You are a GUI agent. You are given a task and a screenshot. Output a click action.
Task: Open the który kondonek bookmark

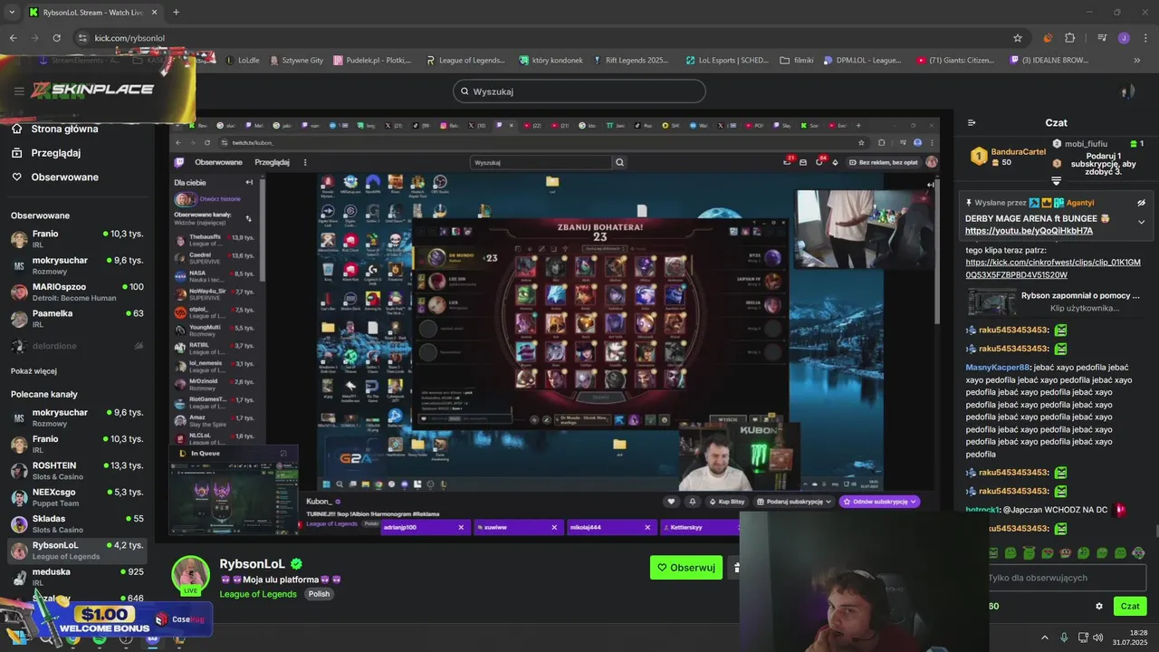(551, 61)
